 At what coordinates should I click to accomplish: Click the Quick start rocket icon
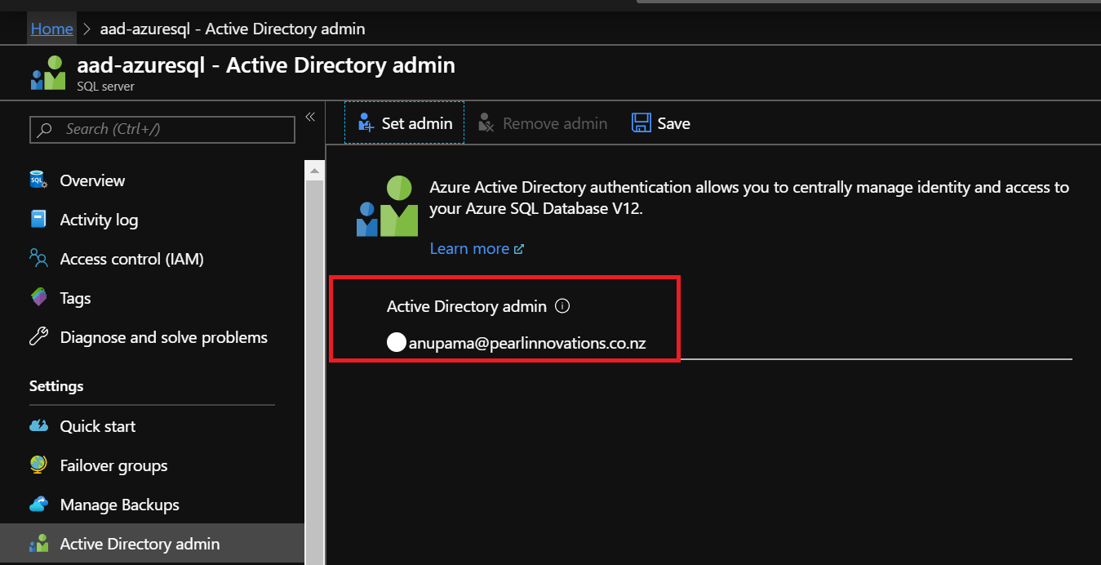pyautogui.click(x=38, y=425)
